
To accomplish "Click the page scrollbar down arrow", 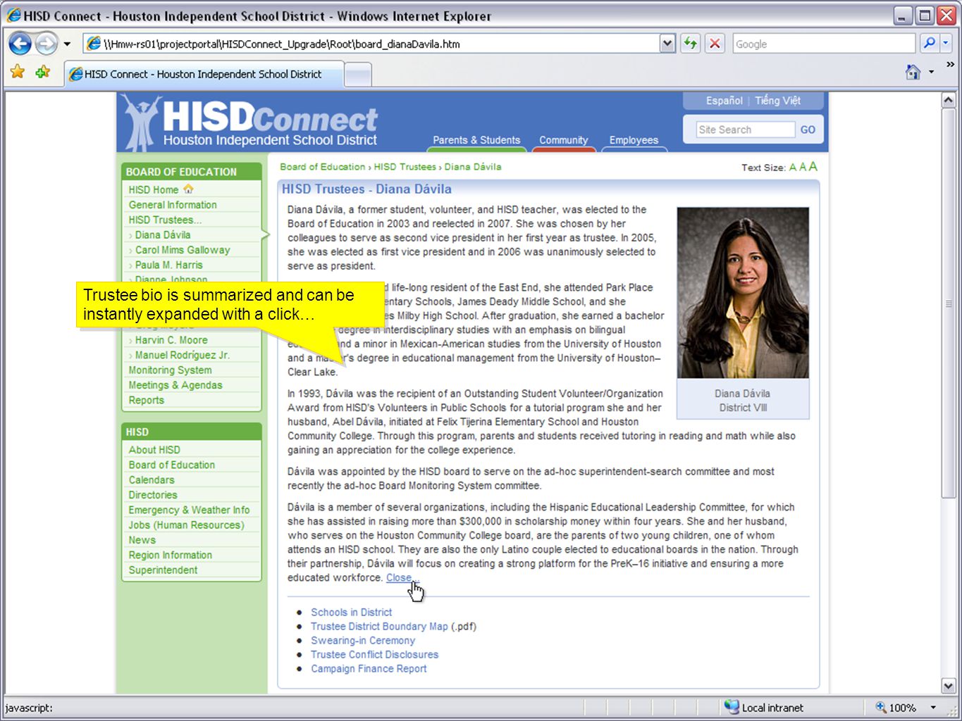I will (x=949, y=686).
